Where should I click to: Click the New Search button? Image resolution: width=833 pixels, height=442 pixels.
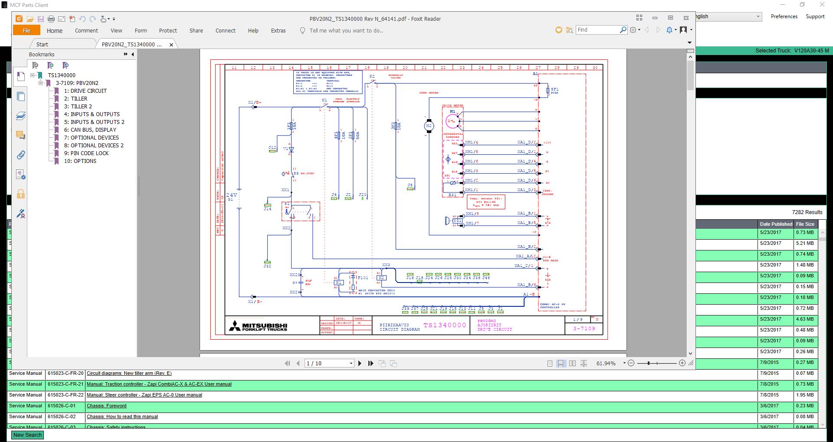(x=27, y=435)
